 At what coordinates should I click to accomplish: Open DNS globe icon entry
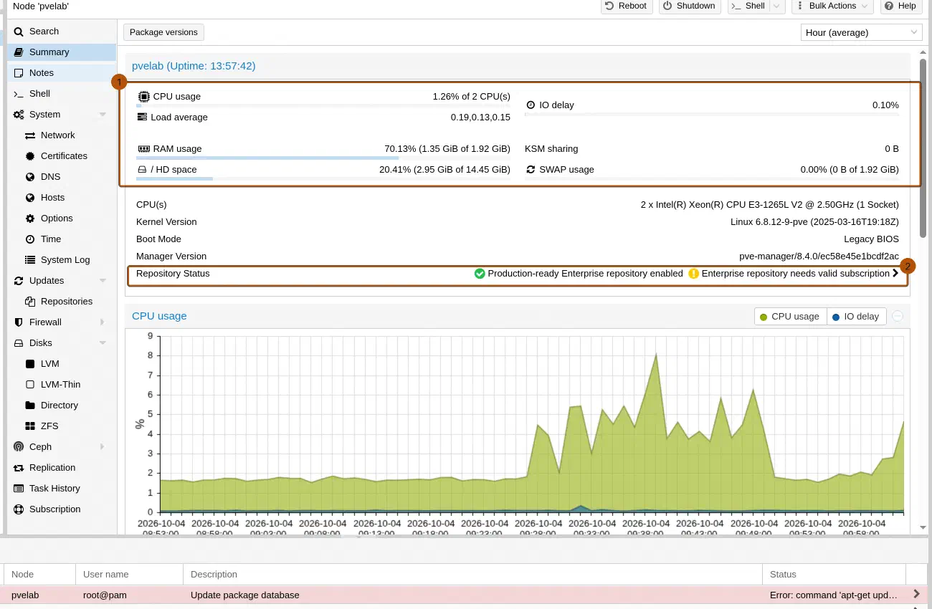(30, 177)
